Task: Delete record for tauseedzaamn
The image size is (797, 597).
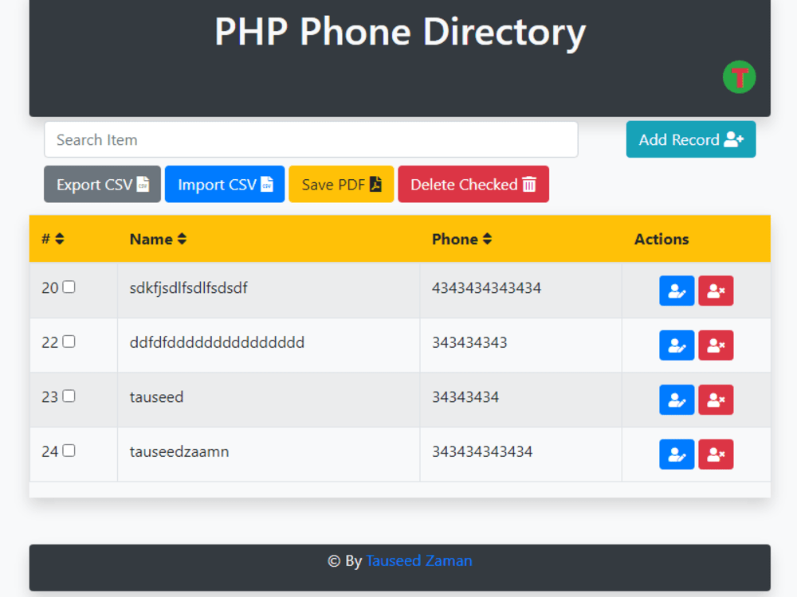Action: pos(716,454)
